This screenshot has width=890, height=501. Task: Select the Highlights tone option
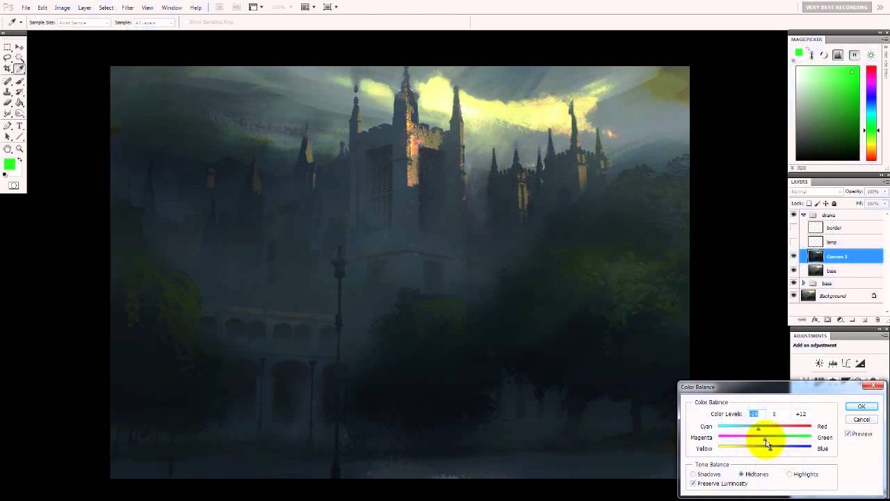coord(789,474)
